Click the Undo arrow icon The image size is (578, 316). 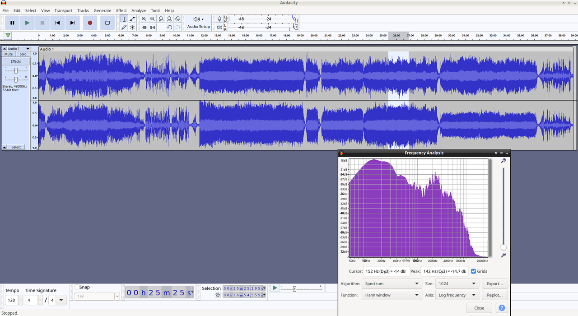(169, 27)
